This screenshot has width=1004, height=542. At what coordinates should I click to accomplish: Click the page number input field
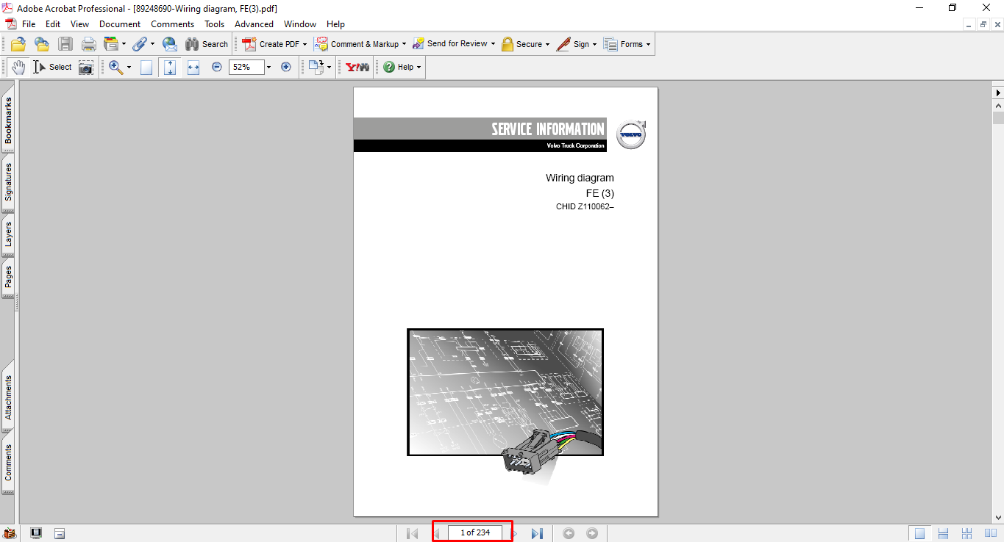474,532
